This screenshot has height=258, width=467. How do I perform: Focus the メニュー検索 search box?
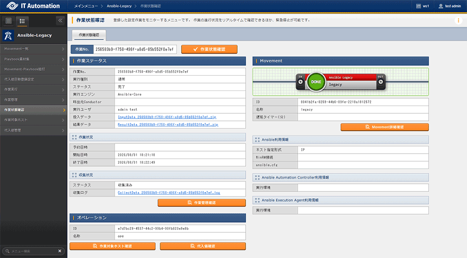[x=34, y=251]
